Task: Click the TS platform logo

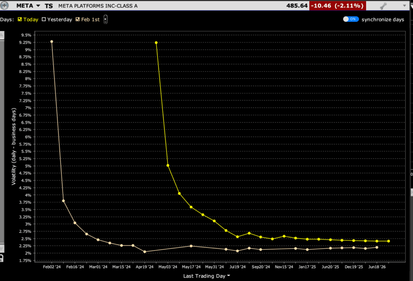Action: coord(48,6)
